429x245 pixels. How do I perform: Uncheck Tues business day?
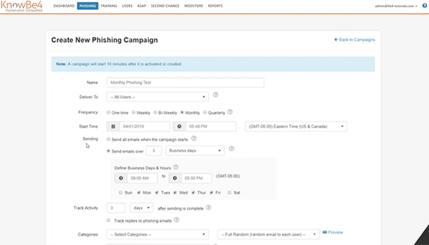(x=157, y=192)
